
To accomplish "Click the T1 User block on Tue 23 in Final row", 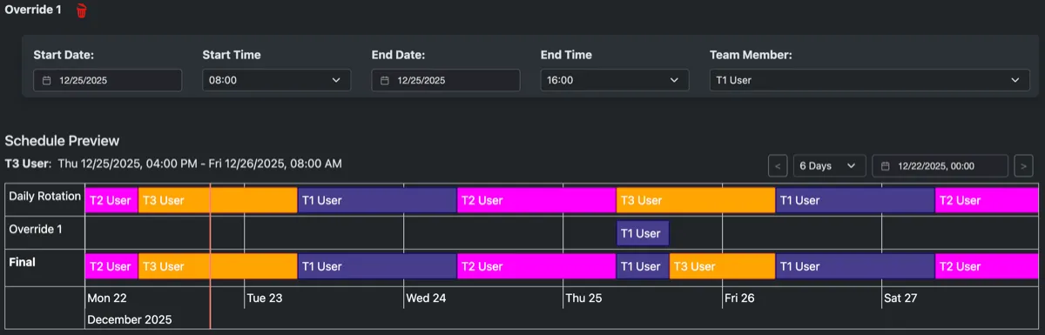I will [377, 266].
